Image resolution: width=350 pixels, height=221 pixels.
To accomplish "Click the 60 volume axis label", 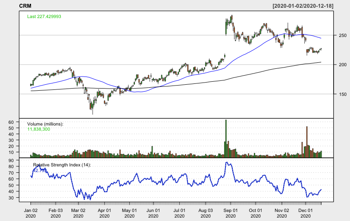I will [11, 122].
